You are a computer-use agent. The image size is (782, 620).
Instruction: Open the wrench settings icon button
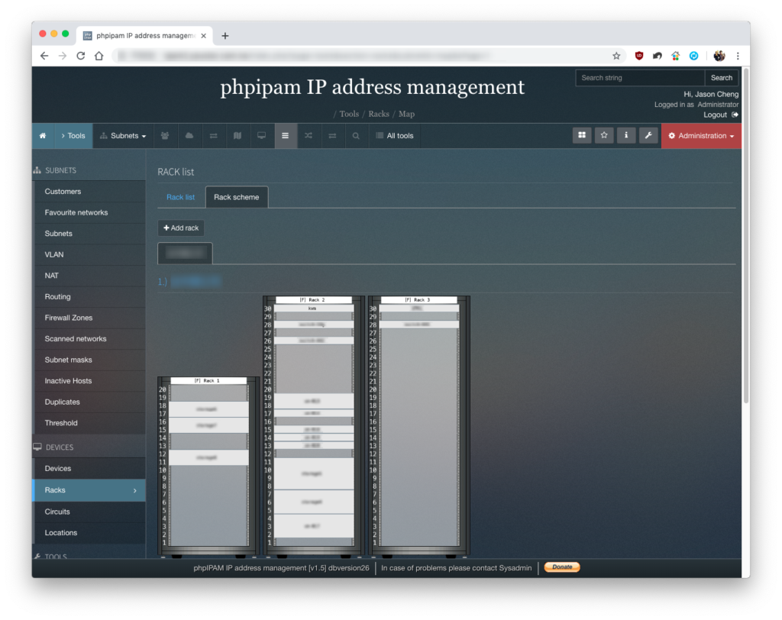(648, 135)
